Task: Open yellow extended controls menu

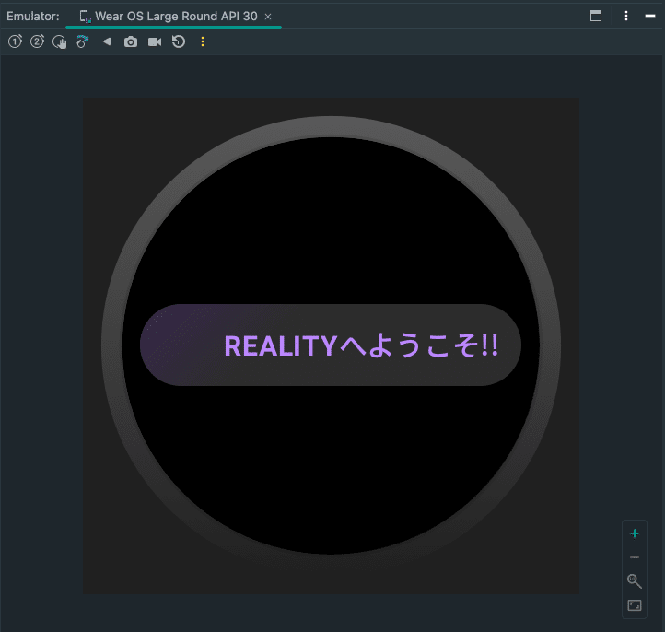Action: (x=203, y=41)
